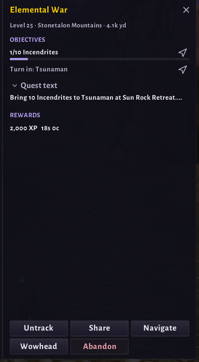
Task: Click the navigate arrow beside 1/10 Incendrites
Action: click(182, 53)
